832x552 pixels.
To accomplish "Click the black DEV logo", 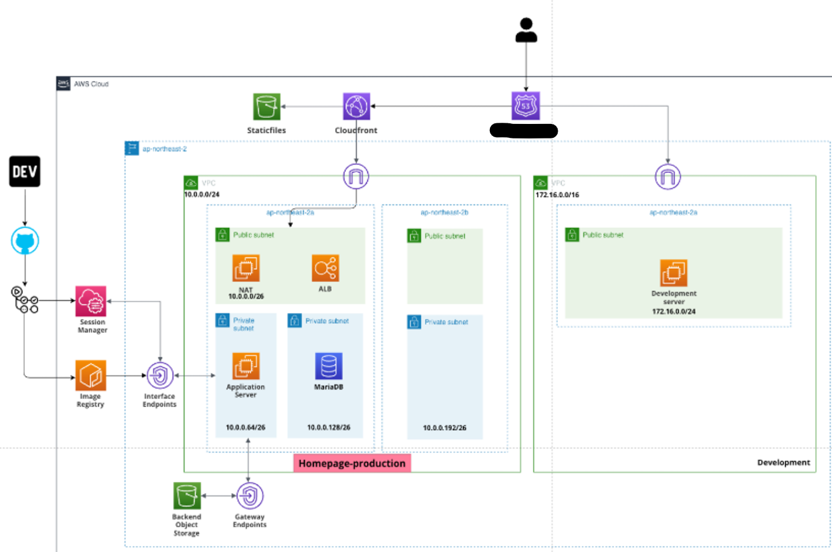I will click(x=25, y=172).
